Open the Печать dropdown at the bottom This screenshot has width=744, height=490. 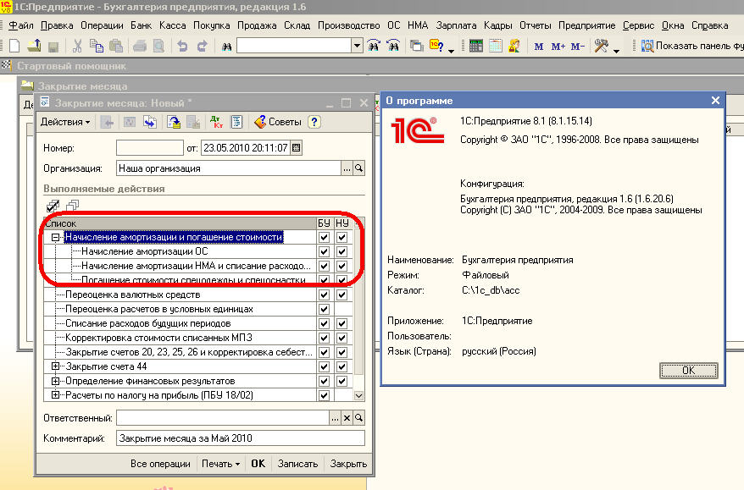point(220,464)
